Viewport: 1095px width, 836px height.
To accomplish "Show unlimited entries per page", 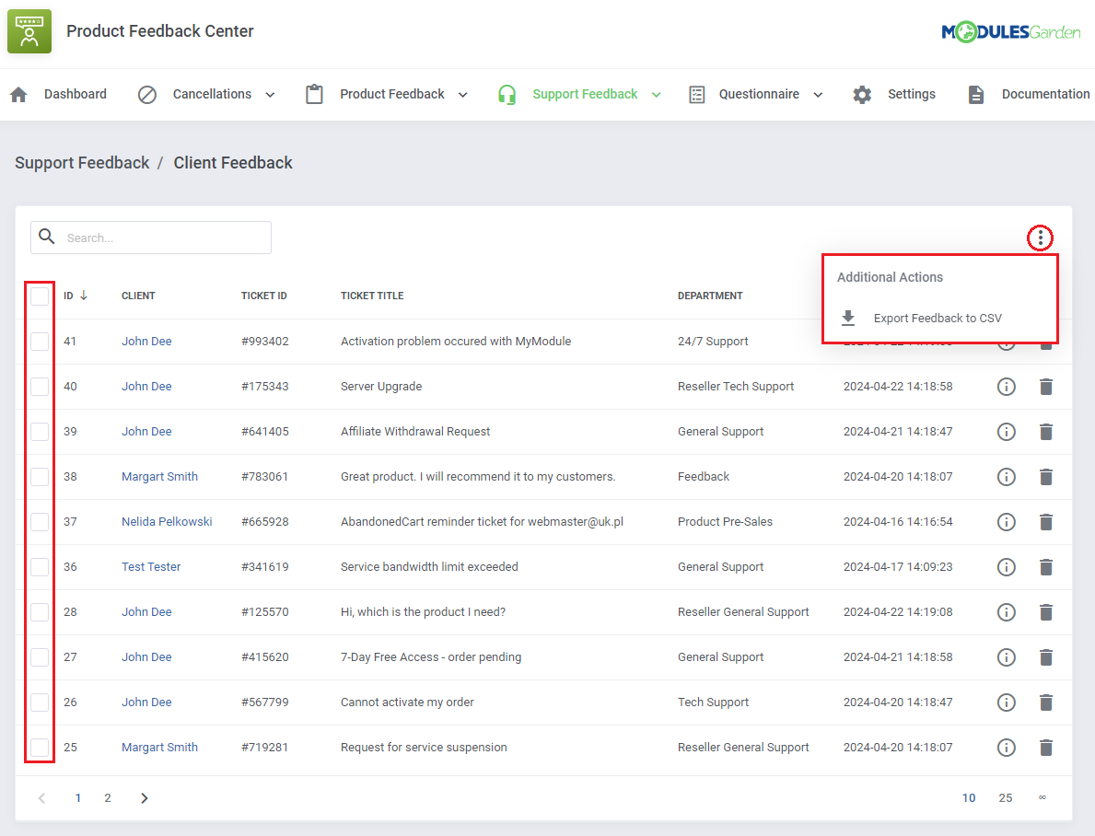I will [1042, 797].
